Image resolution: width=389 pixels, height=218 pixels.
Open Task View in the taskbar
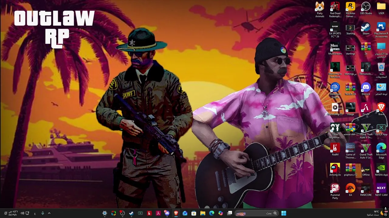230,213
